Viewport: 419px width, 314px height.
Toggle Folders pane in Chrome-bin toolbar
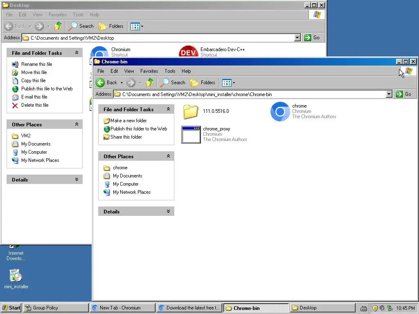tap(203, 83)
